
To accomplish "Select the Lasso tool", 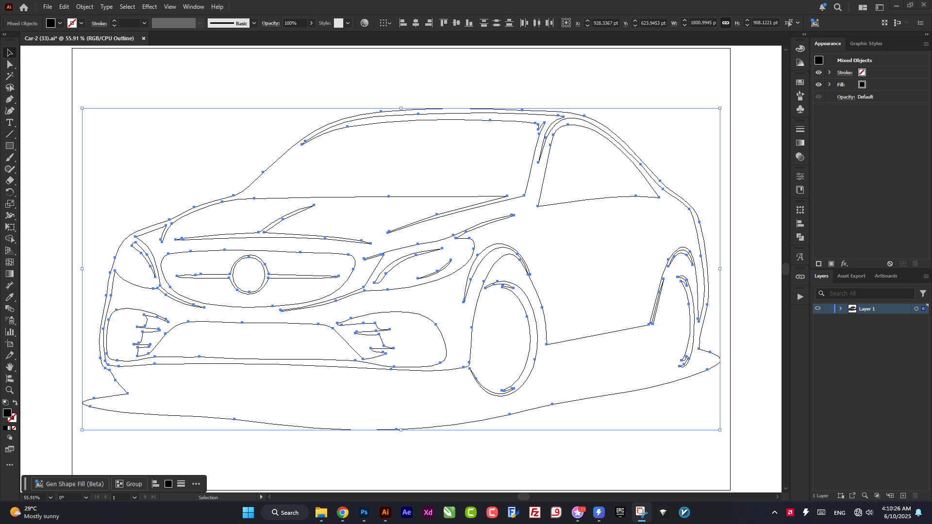I will tap(9, 87).
